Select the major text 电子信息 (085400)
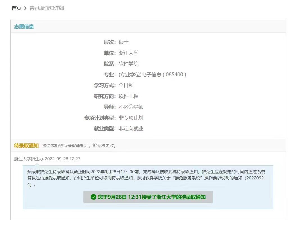291x226 pixels. pos(152,75)
